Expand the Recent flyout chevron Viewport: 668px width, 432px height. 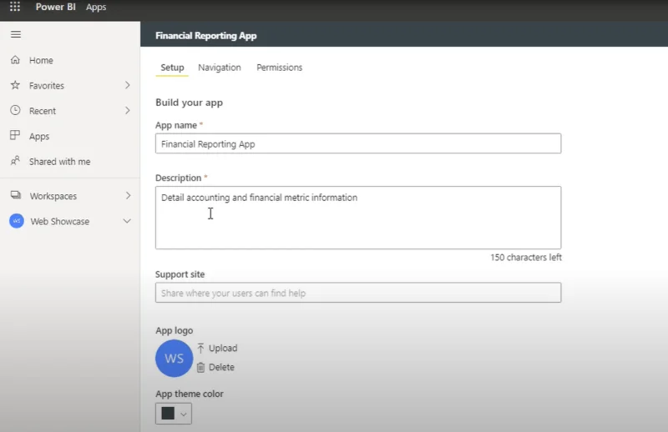click(x=128, y=111)
